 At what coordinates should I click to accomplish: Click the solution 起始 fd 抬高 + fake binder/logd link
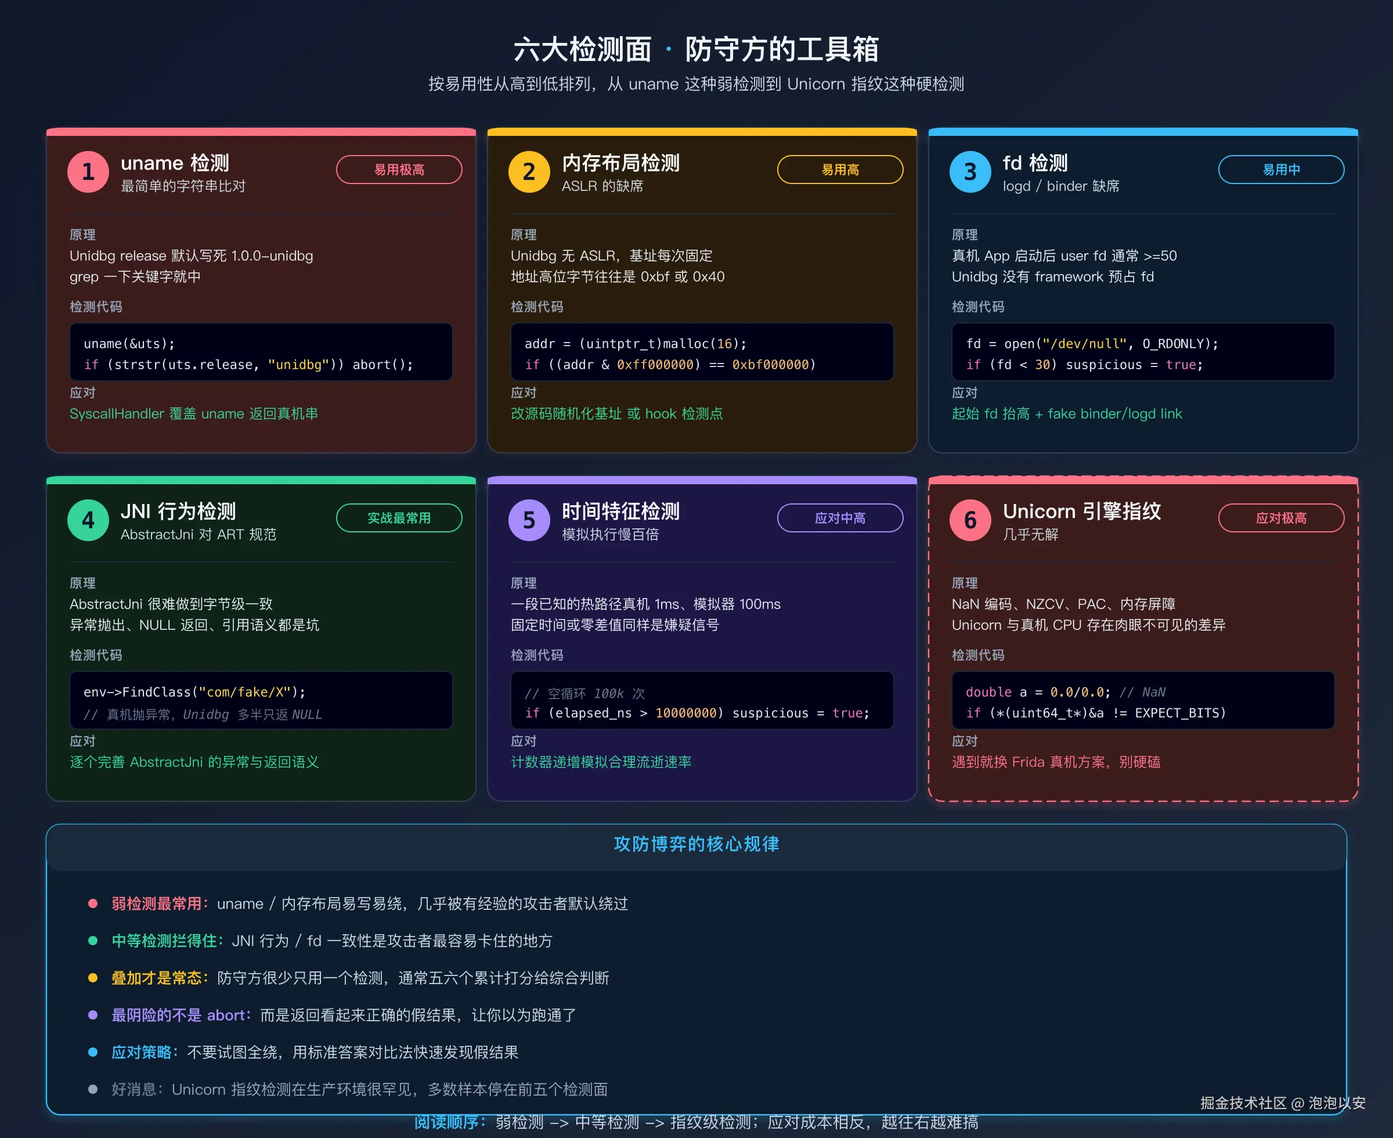click(x=1067, y=413)
